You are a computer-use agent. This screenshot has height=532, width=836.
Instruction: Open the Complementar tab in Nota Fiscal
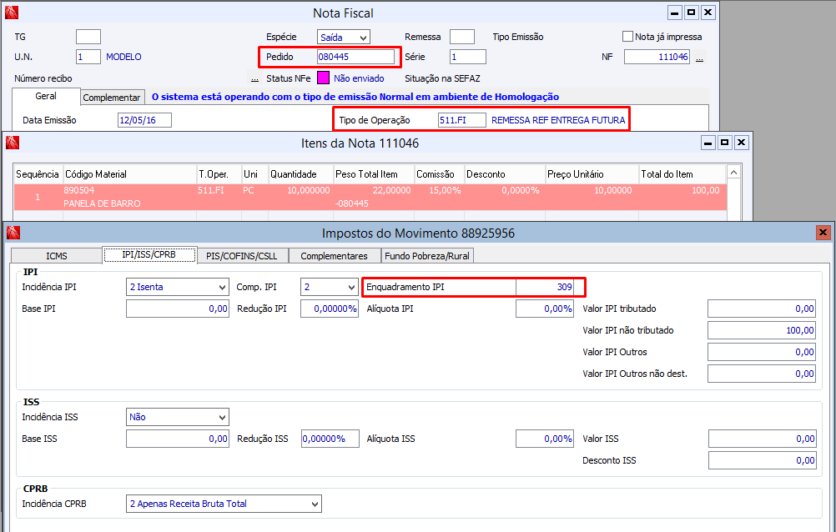[x=112, y=98]
